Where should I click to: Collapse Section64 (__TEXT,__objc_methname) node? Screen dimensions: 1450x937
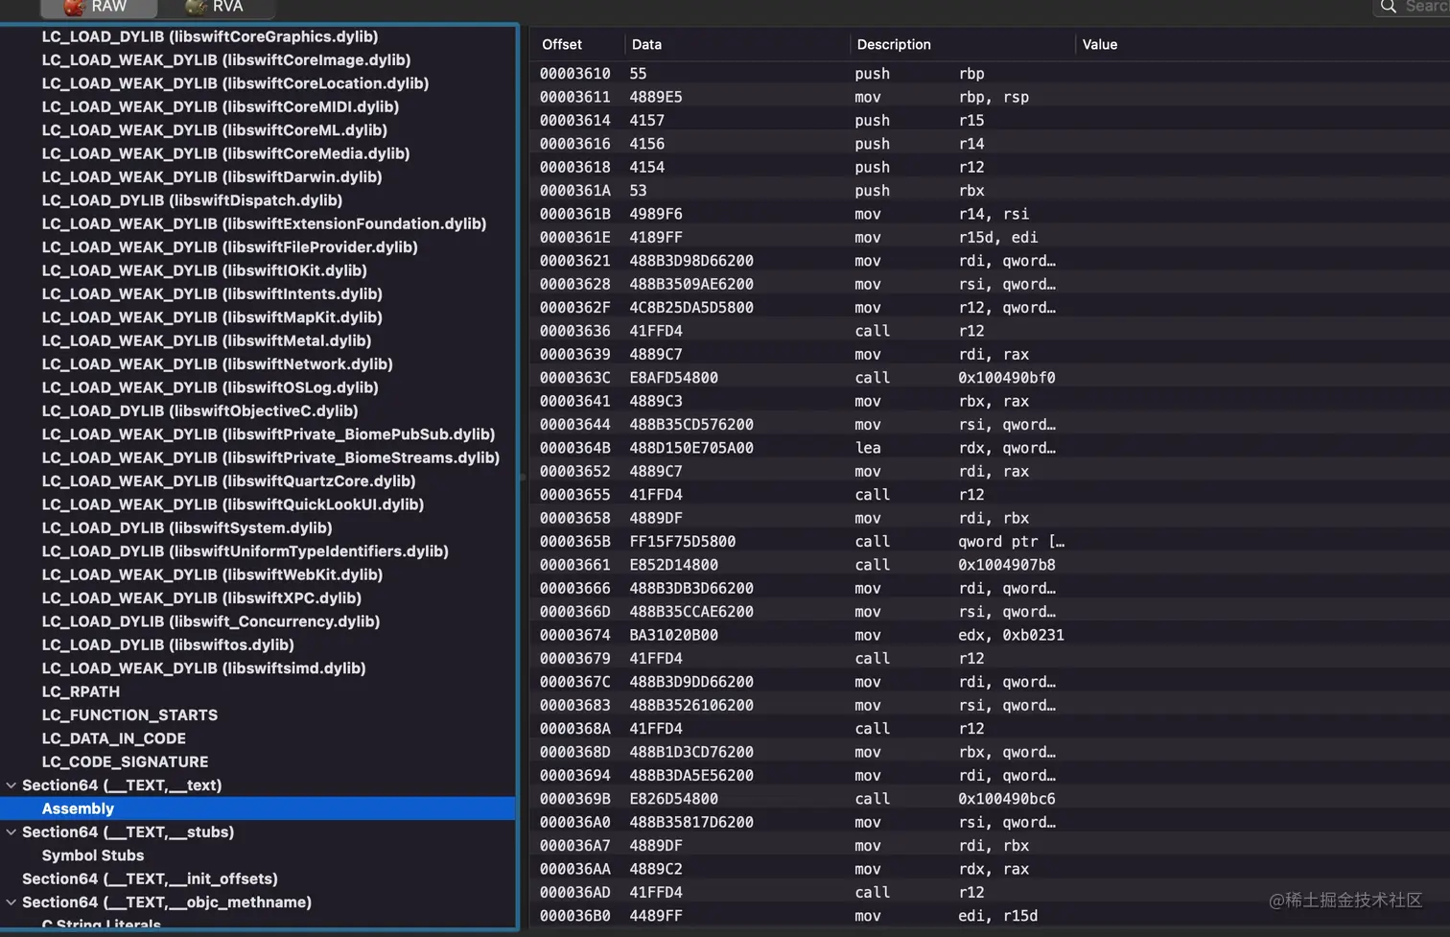click(12, 902)
